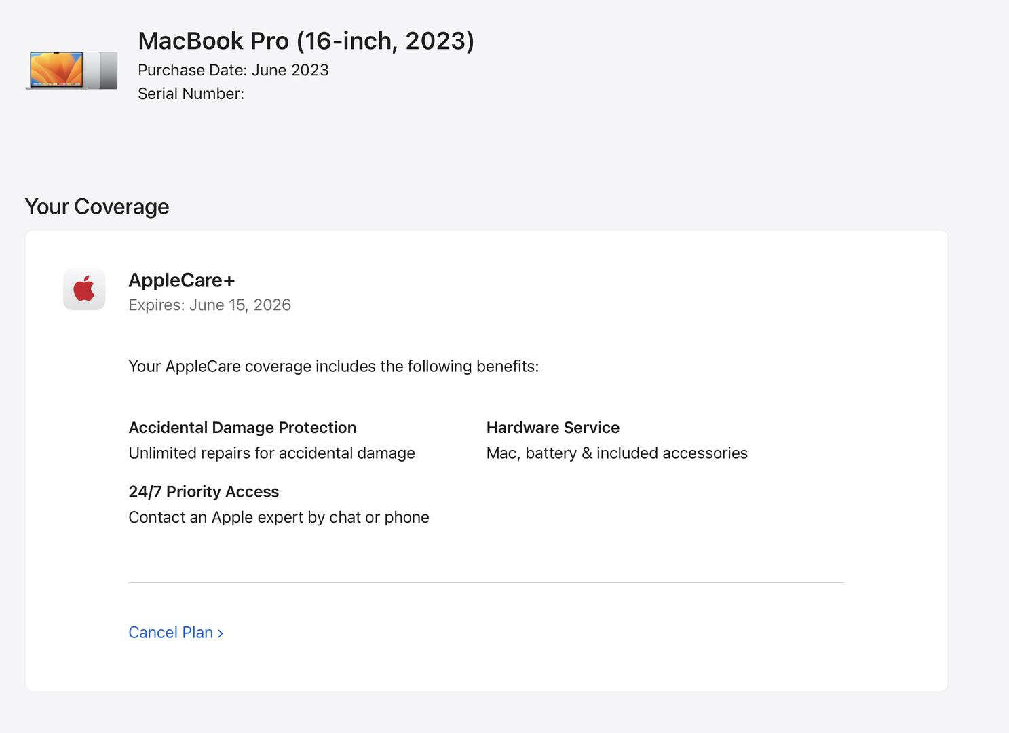
Task: Click the horizontal divider above Cancel Plan
Action: click(x=486, y=582)
